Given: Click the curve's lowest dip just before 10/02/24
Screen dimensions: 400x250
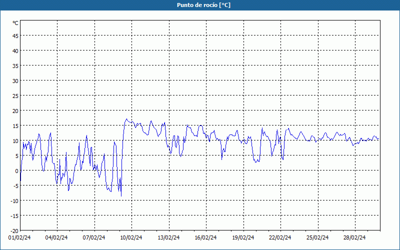Looking at the screenshot, I should tap(121, 196).
